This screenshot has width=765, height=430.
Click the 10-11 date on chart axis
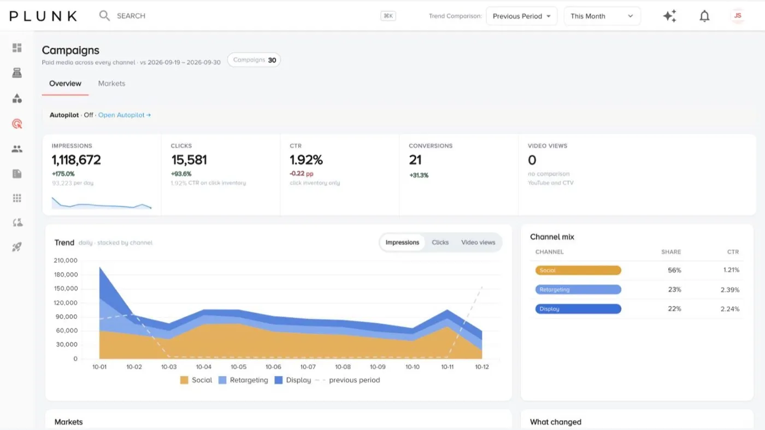point(447,367)
